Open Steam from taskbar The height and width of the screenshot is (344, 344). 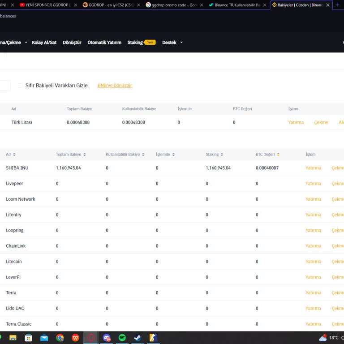pyautogui.click(x=138, y=338)
